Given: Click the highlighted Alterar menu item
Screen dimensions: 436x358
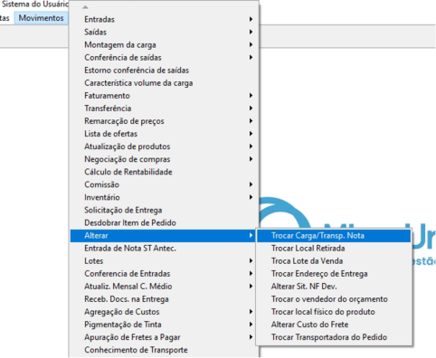Looking at the screenshot, I should [x=163, y=235].
